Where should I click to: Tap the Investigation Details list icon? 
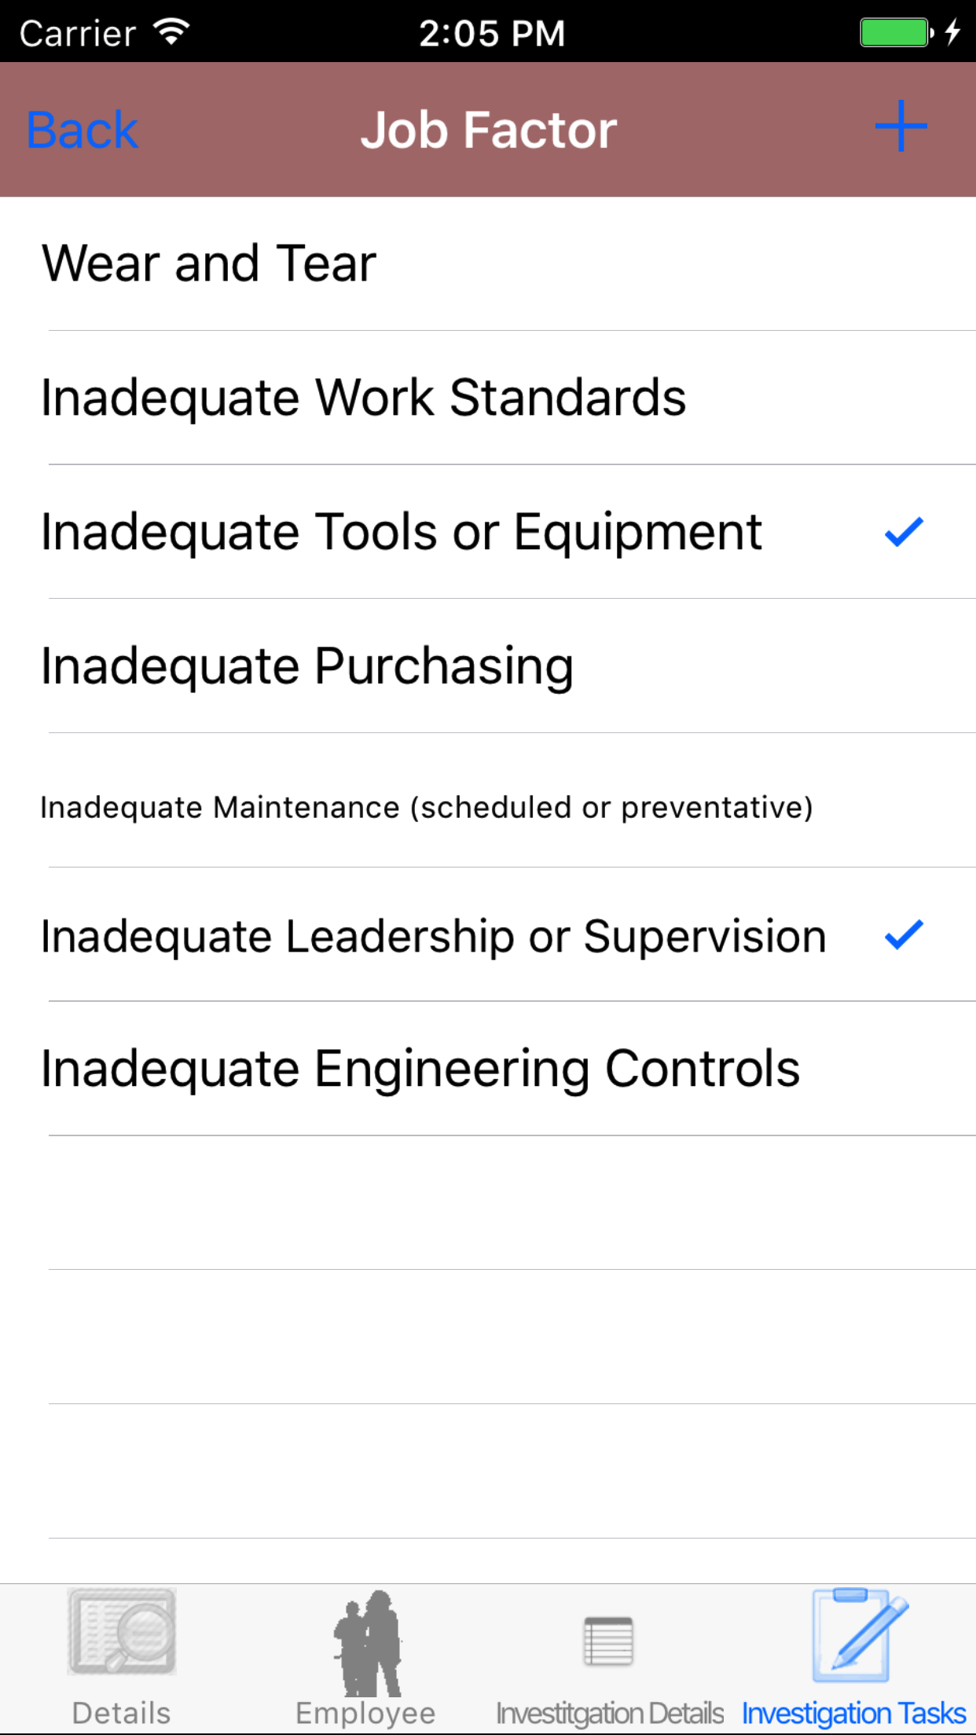point(608,1641)
